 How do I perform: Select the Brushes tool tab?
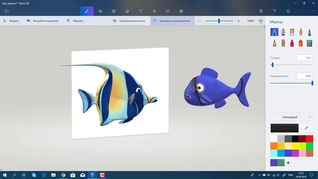86,11
